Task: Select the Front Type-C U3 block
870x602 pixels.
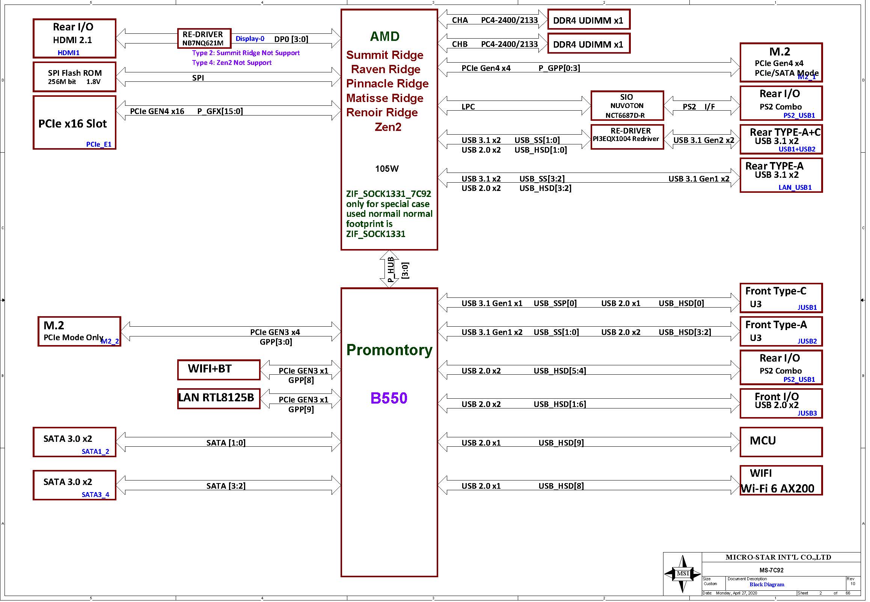Action: pyautogui.click(x=781, y=298)
